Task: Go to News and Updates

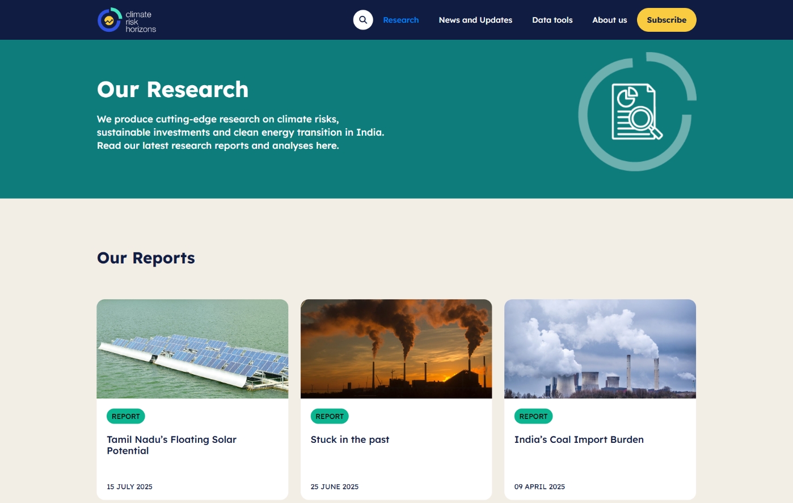Action: click(x=475, y=20)
